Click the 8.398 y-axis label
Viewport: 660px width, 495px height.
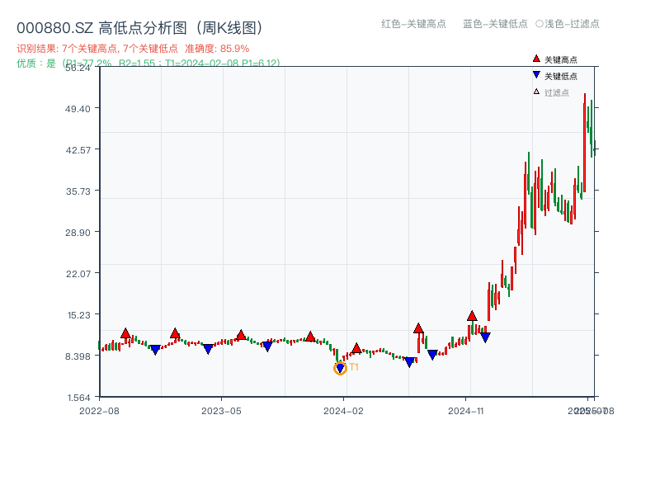(x=78, y=356)
